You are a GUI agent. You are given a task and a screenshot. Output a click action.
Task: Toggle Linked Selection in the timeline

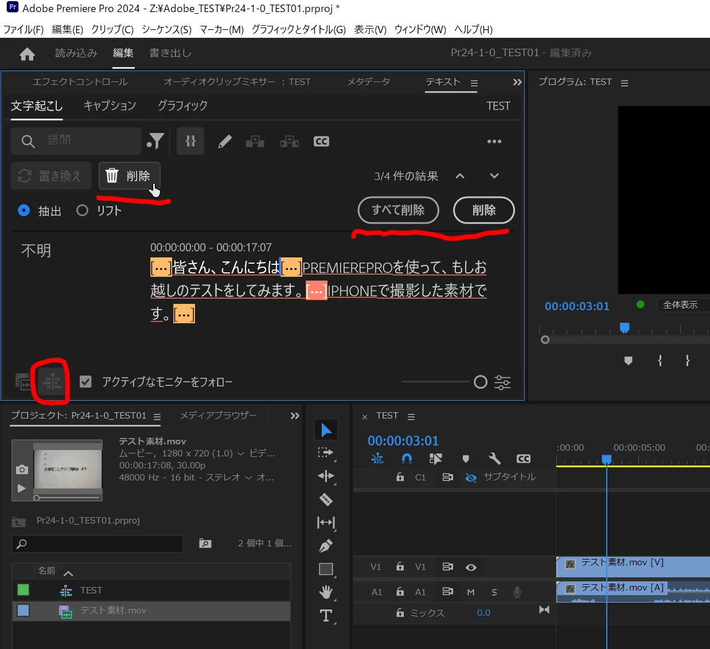coord(436,459)
